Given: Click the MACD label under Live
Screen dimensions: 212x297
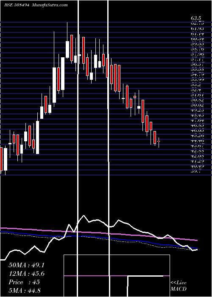Looking at the screenshot, I should point(179,289).
